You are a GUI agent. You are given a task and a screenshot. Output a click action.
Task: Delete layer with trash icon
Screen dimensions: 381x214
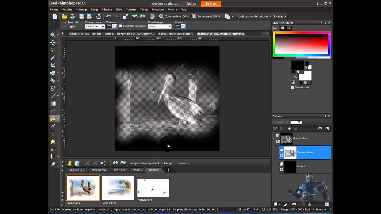309,204
